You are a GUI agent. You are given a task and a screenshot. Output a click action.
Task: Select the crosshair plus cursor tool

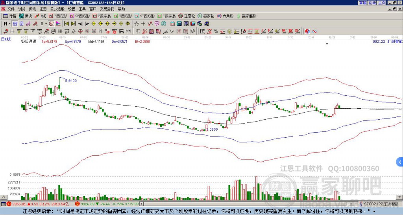(143, 24)
